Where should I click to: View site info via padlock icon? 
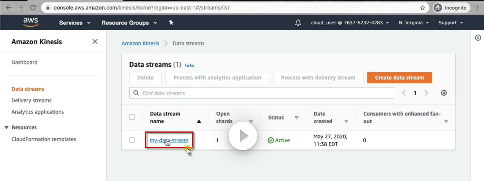click(x=48, y=8)
